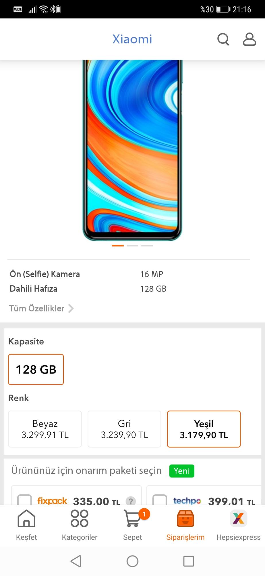Open the Kategoriler grid icon
This screenshot has width=265, height=576.
coord(80,518)
